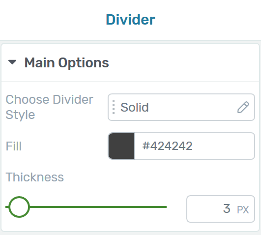Click the PX unit label

tap(243, 210)
